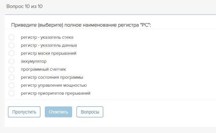Choose the "регистр - указатель данных" radio button
The image size is (216, 133).
click(x=12, y=45)
